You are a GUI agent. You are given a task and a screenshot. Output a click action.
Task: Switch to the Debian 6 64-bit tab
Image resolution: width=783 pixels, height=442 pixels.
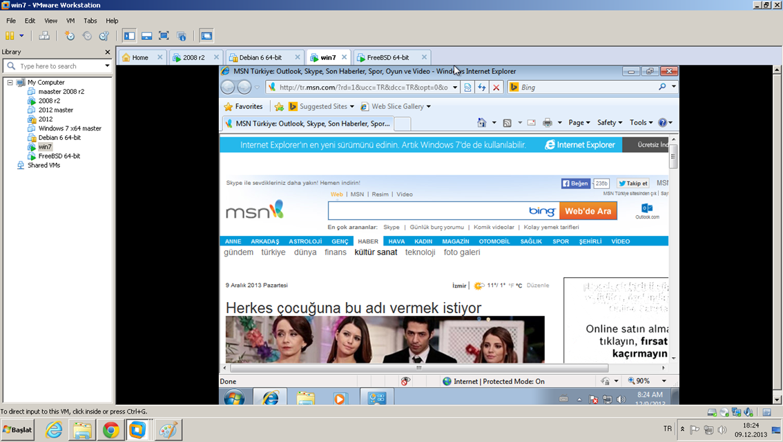260,57
